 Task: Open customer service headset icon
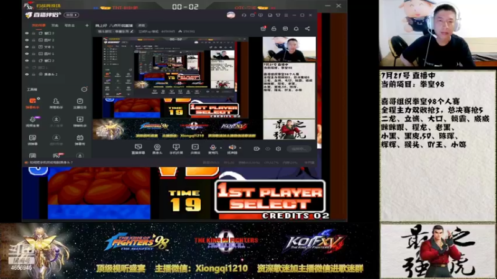(x=244, y=15)
